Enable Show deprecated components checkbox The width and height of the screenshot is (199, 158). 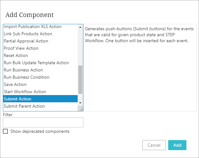pyautogui.click(x=5, y=131)
